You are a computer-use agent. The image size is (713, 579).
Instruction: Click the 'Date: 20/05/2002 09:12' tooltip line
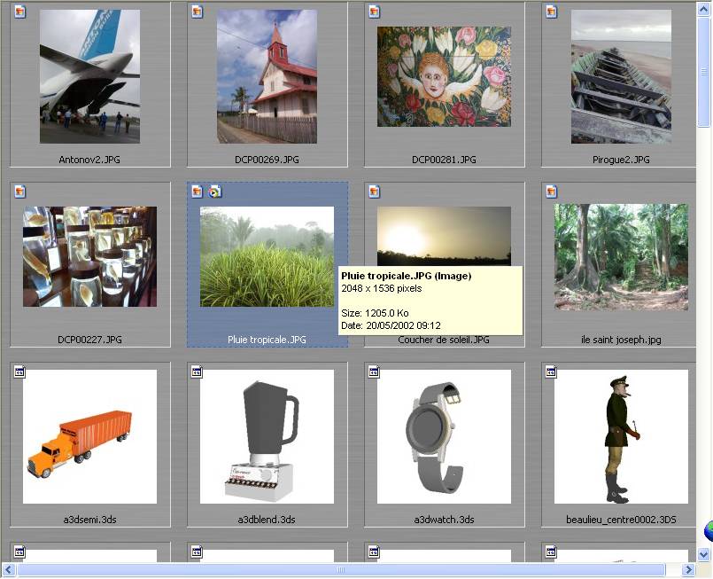point(391,325)
